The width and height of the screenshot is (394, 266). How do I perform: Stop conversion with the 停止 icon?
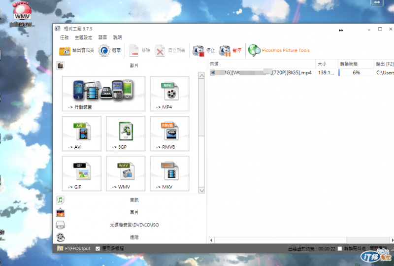coord(198,51)
